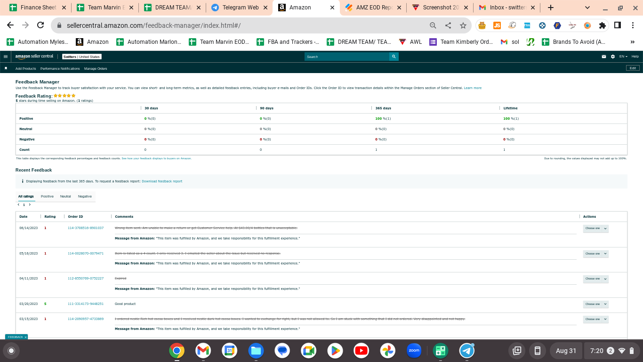Expand Choose one dropdown for 04/11/2023 feedback

595,279
